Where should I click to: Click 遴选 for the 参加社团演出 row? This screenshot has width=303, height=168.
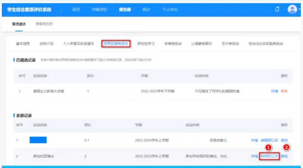coord(284,156)
